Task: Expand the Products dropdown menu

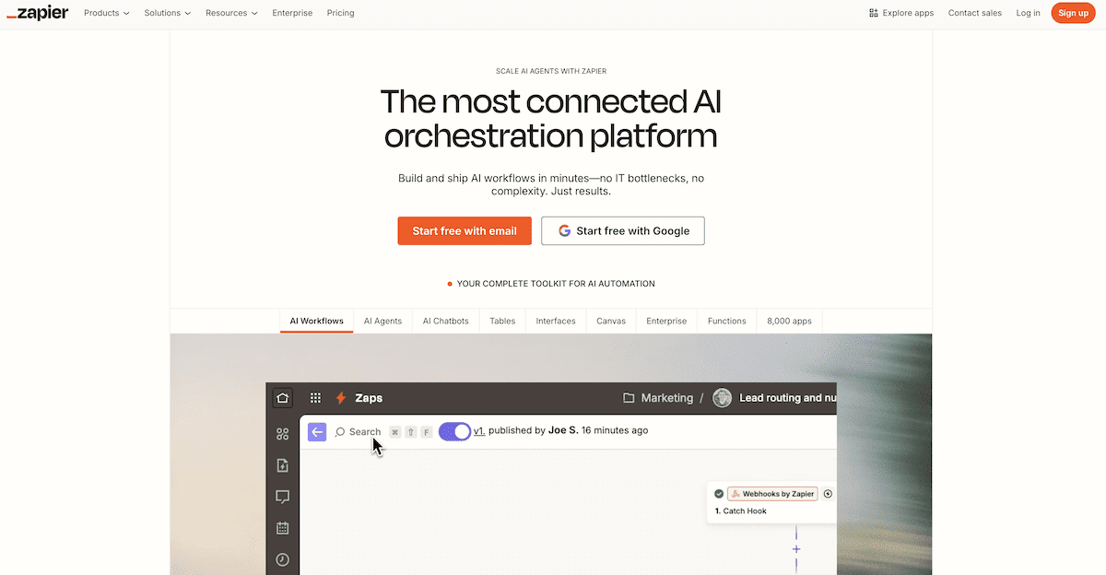Action: point(107,13)
